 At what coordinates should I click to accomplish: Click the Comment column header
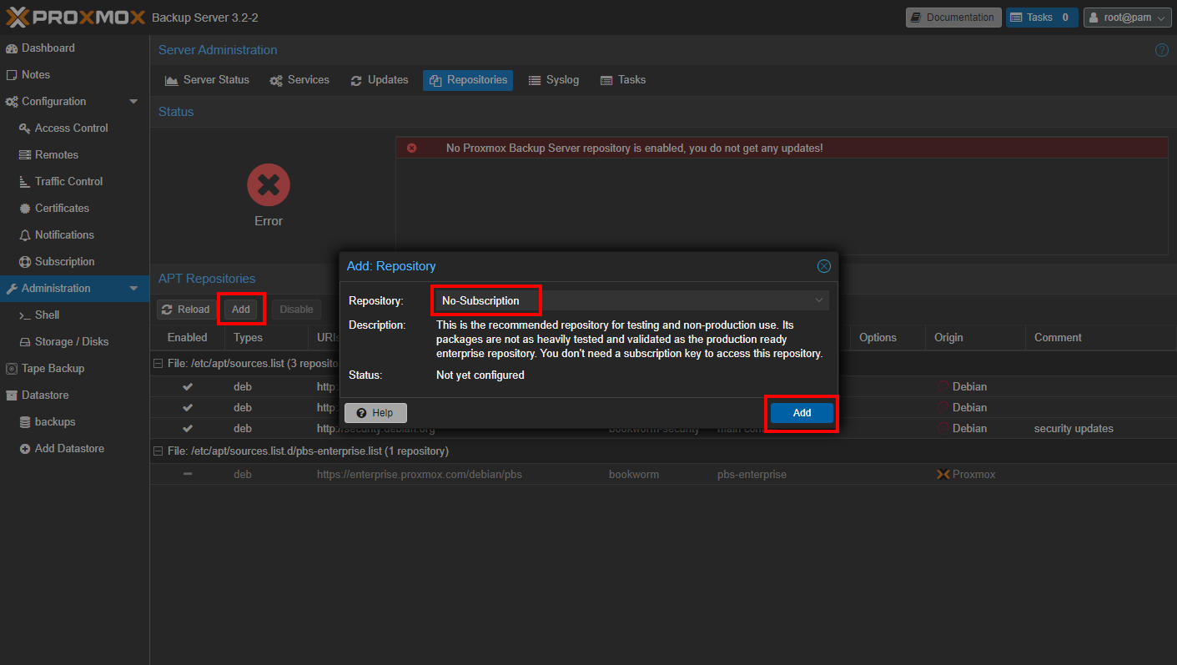click(x=1101, y=338)
